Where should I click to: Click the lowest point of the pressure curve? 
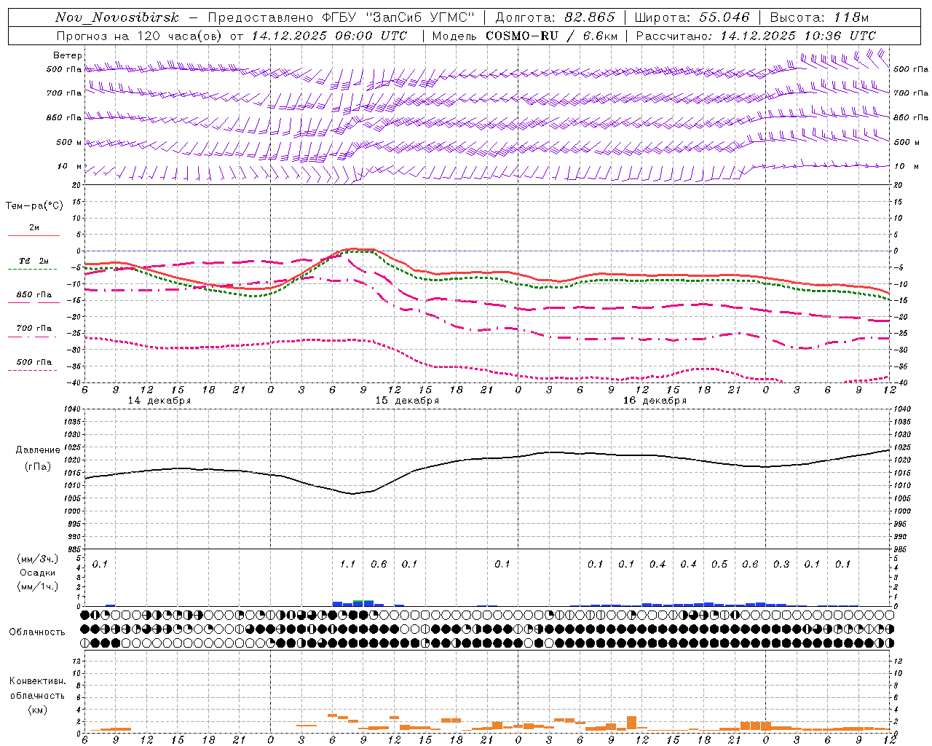353,494
